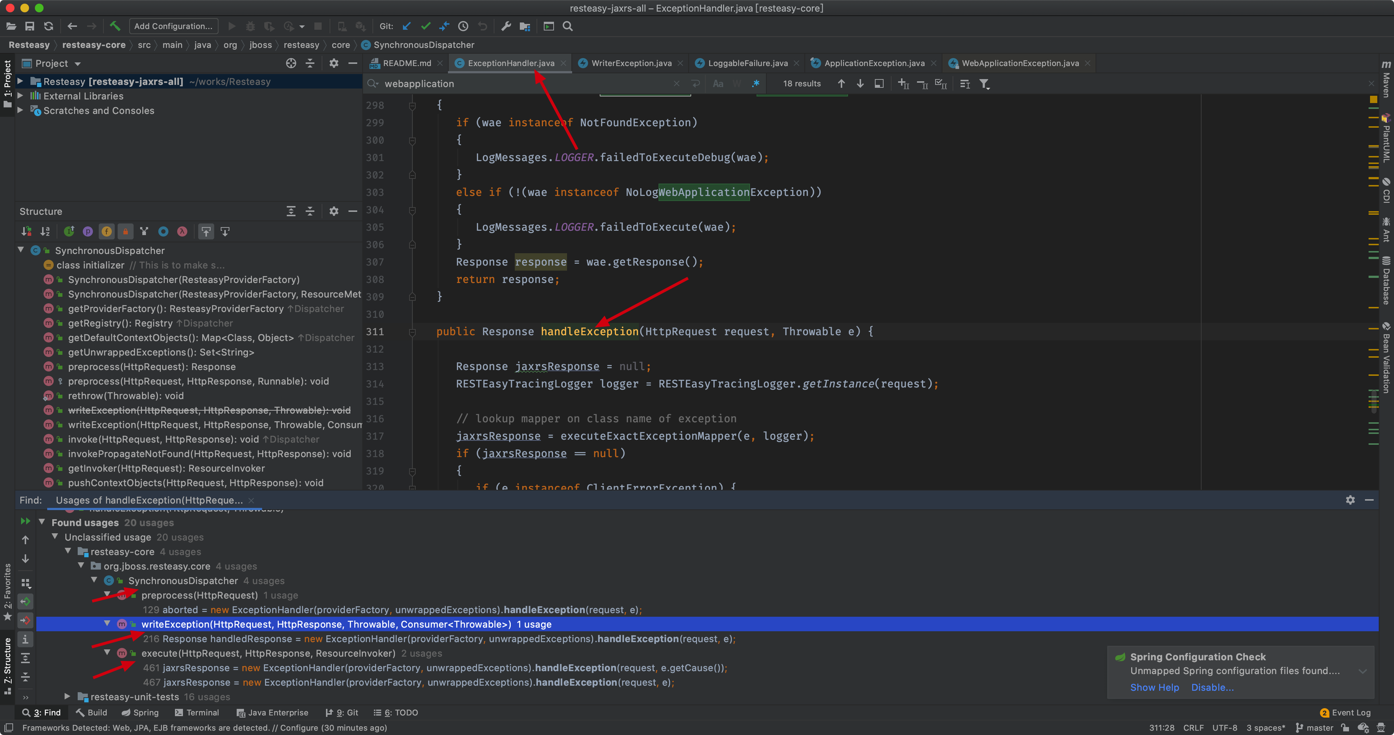Click Show Help link in notification

click(1154, 687)
